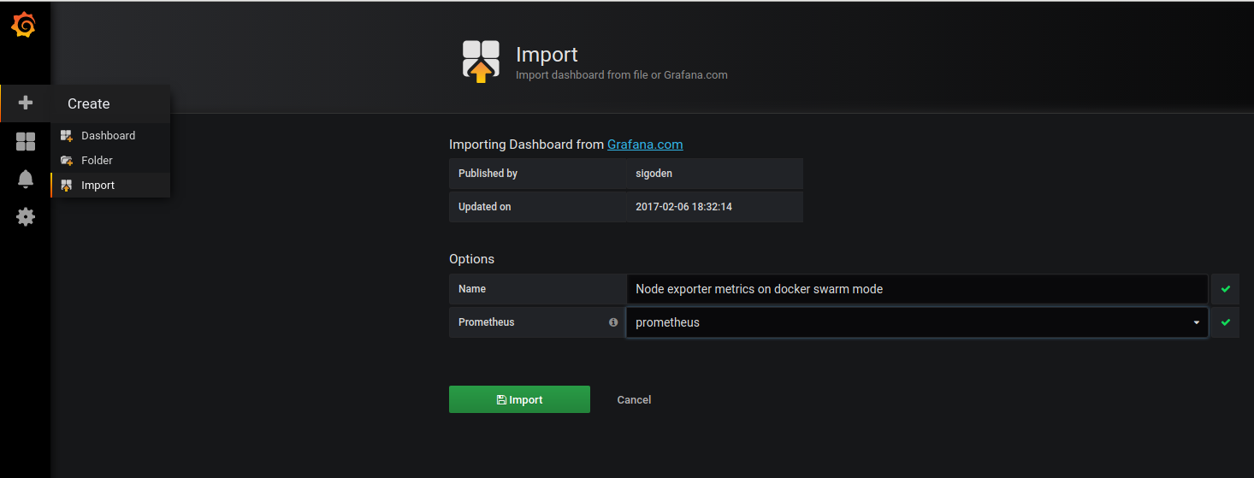Click the info icon beside Prometheus label
Screen dimensions: 1254x478
pyautogui.click(x=613, y=322)
